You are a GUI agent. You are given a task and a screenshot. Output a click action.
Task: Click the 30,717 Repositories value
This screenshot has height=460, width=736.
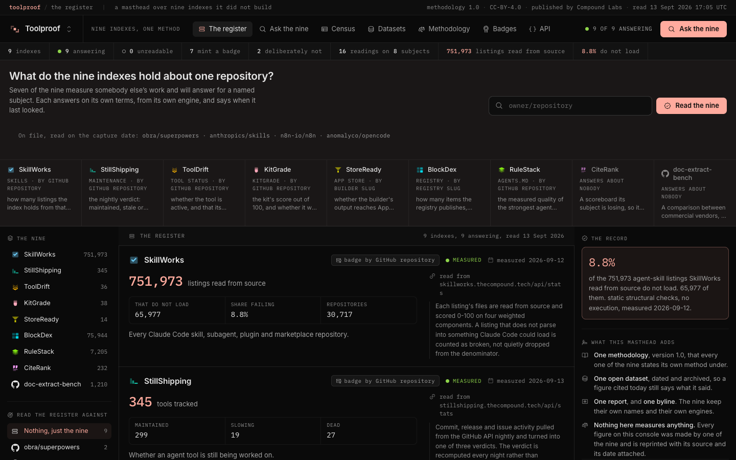[339, 315]
